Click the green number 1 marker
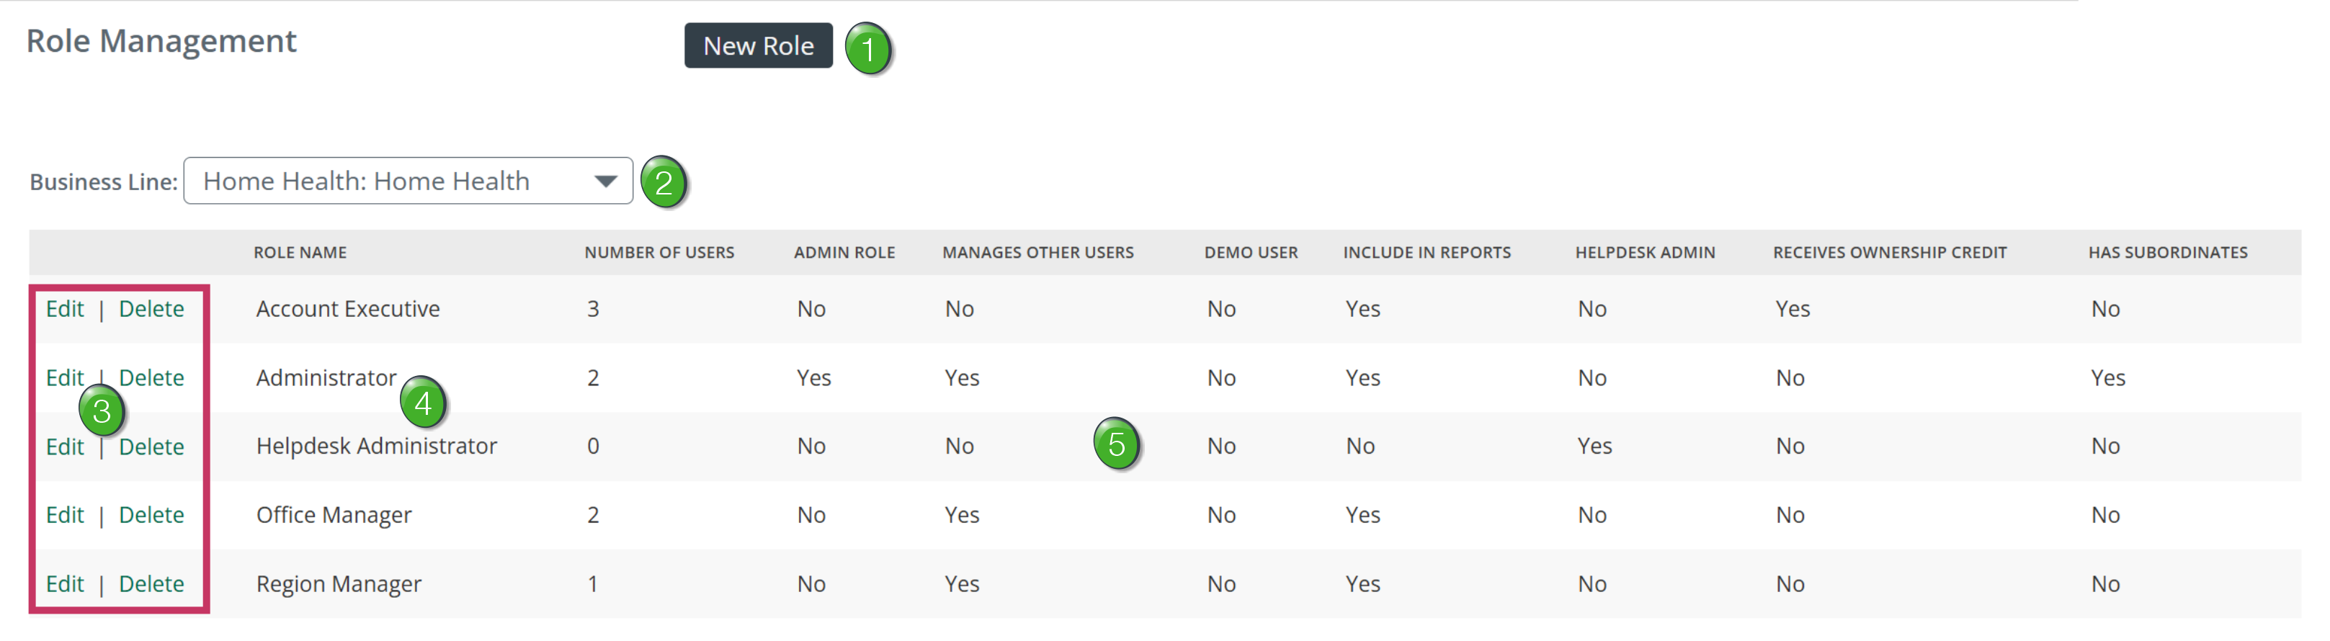 coord(868,49)
